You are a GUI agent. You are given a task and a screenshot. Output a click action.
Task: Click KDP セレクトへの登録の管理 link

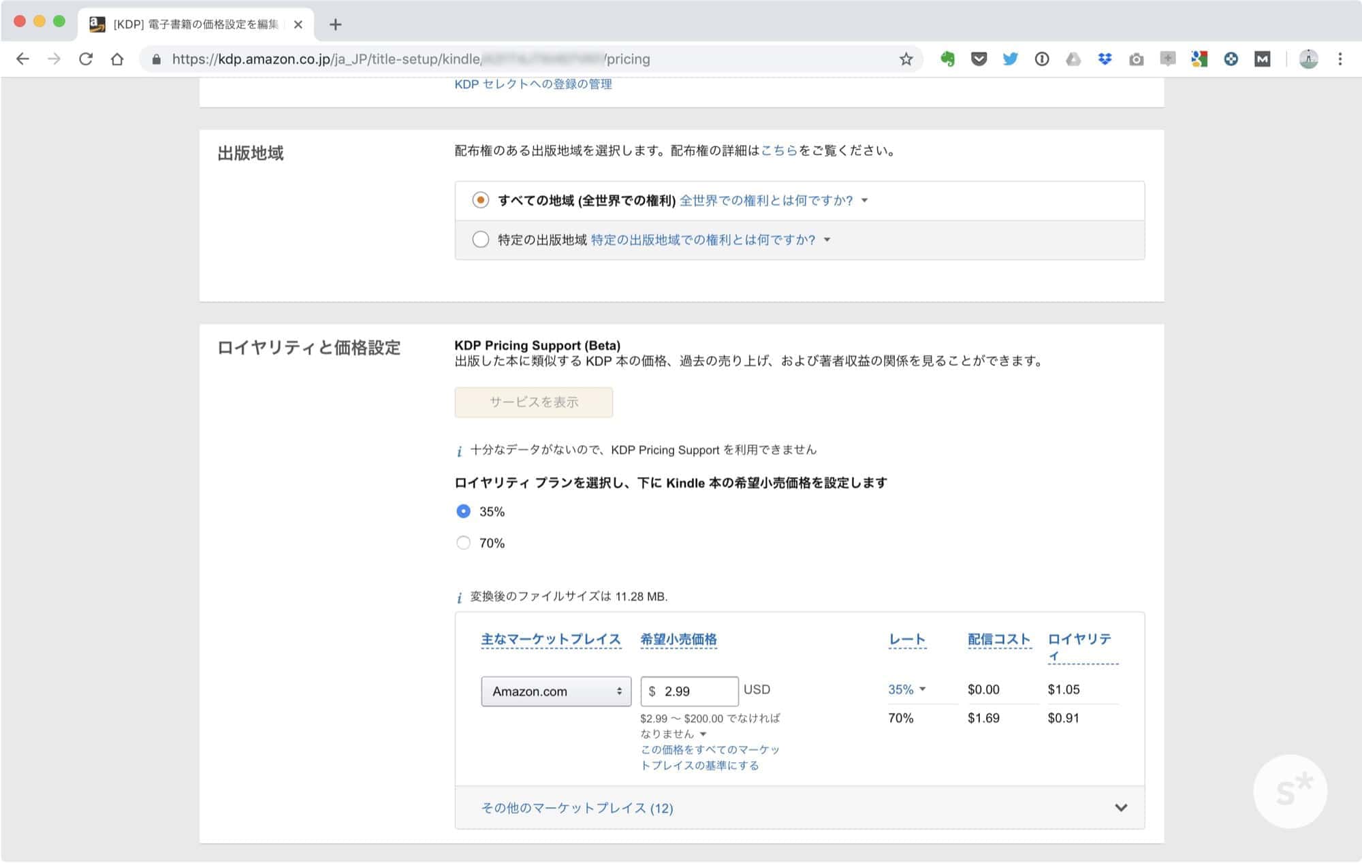pos(533,84)
